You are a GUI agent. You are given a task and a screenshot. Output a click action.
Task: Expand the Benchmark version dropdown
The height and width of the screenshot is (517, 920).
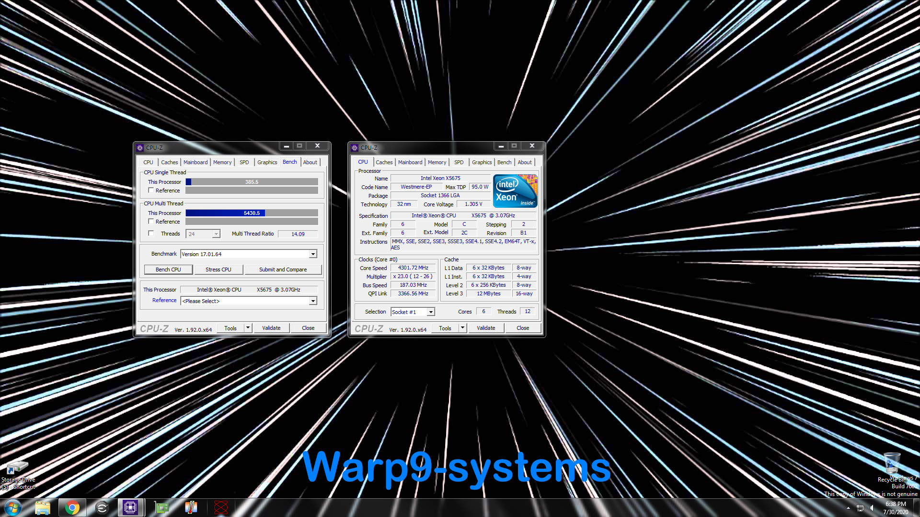pos(313,254)
